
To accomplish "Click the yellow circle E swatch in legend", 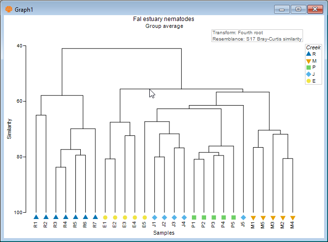I will click(x=308, y=81).
